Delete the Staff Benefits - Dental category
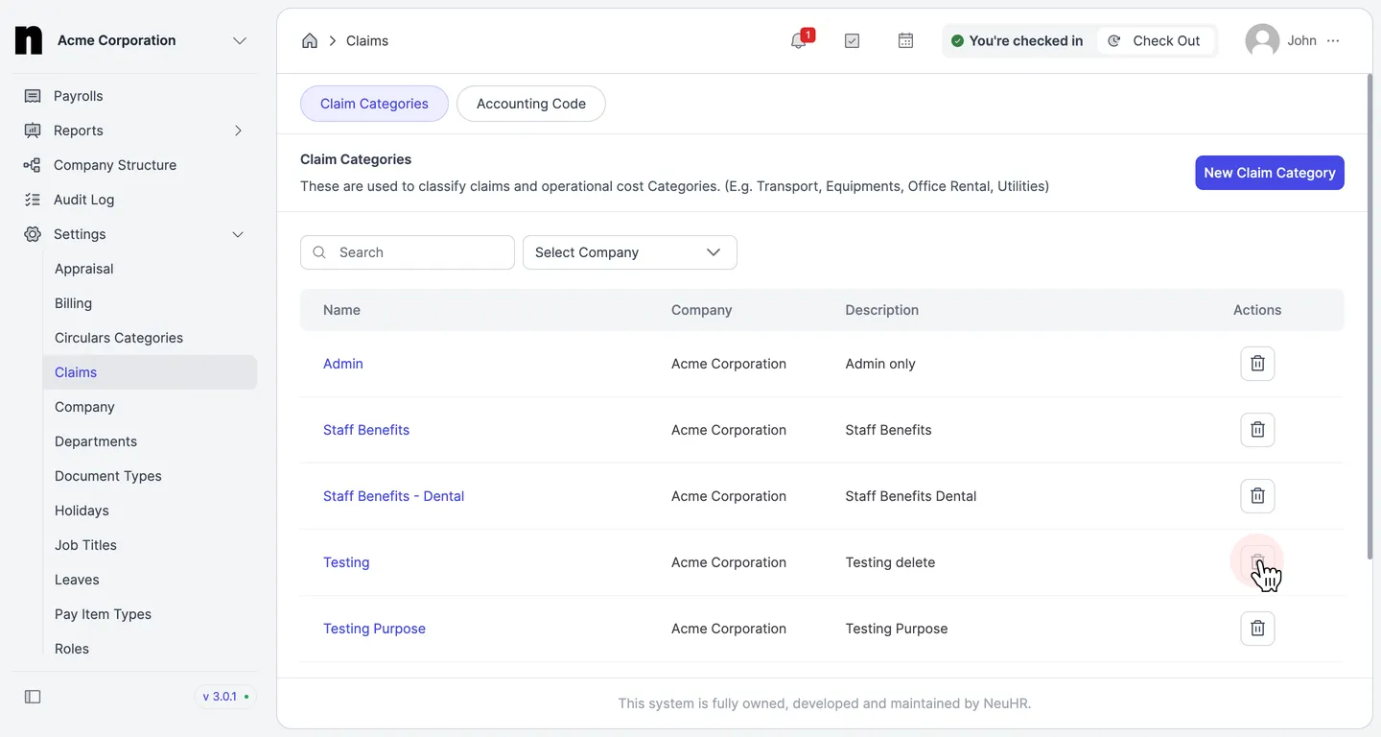1381x737 pixels. (1257, 496)
